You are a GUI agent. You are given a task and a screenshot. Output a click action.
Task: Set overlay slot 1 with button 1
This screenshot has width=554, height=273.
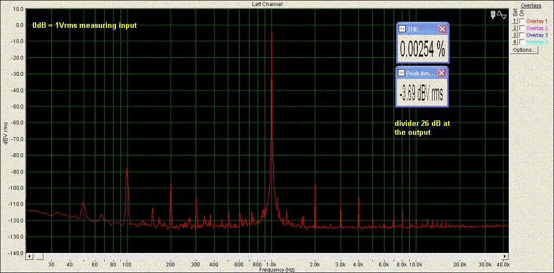pyautogui.click(x=515, y=21)
